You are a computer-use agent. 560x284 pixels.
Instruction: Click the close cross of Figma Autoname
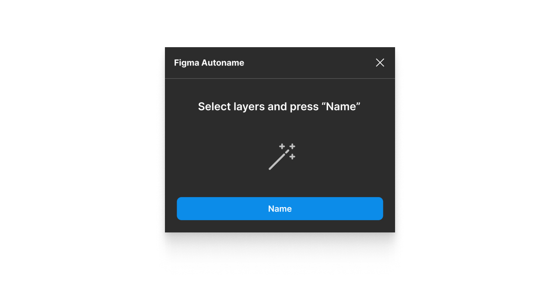pos(380,62)
